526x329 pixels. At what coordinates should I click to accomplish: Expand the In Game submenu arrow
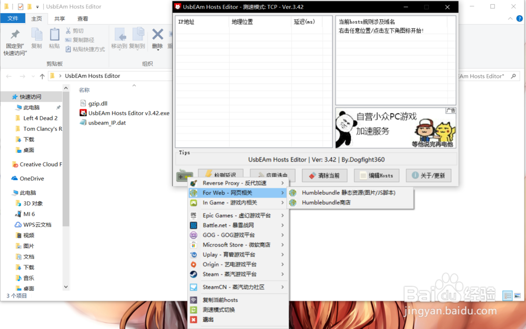coord(282,203)
